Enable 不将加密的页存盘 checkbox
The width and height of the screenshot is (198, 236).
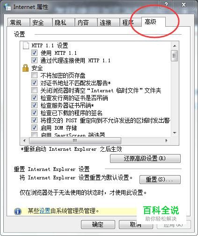pyautogui.click(x=34, y=75)
